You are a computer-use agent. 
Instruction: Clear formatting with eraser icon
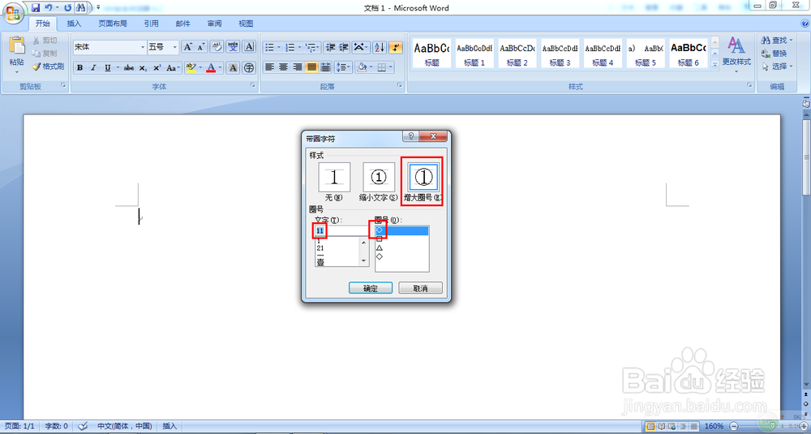pyautogui.click(x=217, y=47)
